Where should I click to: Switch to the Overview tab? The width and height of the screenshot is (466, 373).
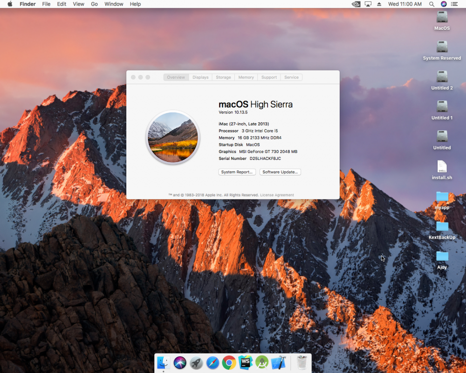click(176, 77)
